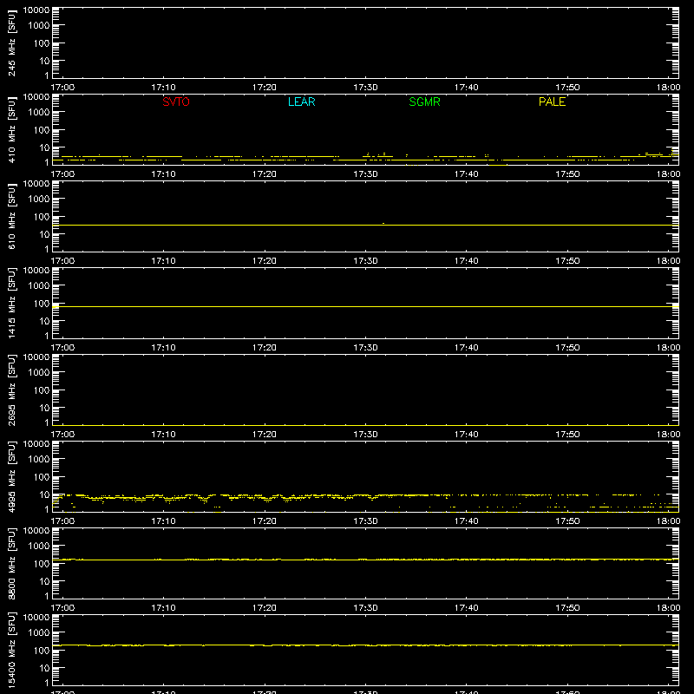Click 17:40 tick under 8800 MHz panel
The width and height of the screenshot is (694, 694).
(467, 608)
